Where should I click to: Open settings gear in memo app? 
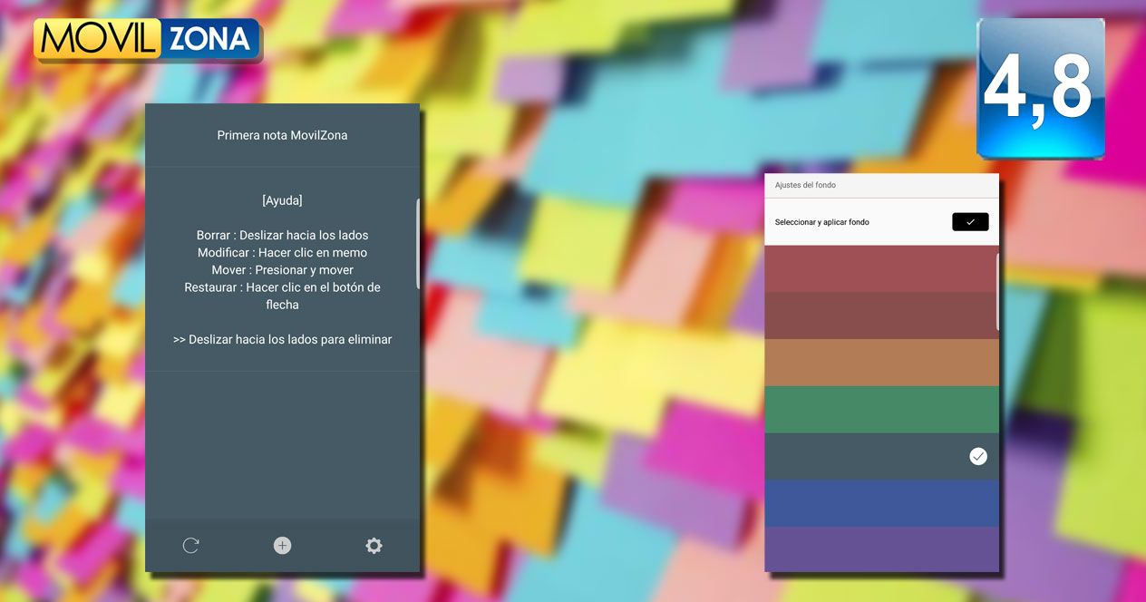pyautogui.click(x=374, y=545)
